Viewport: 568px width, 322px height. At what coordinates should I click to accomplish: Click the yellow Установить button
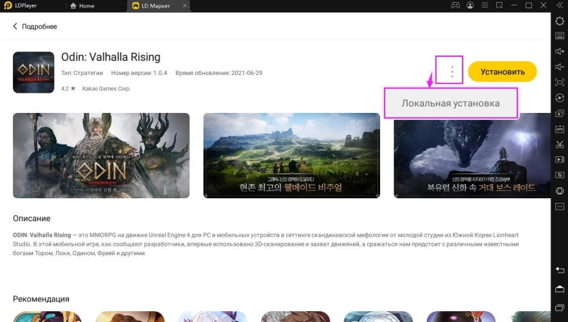pyautogui.click(x=502, y=72)
